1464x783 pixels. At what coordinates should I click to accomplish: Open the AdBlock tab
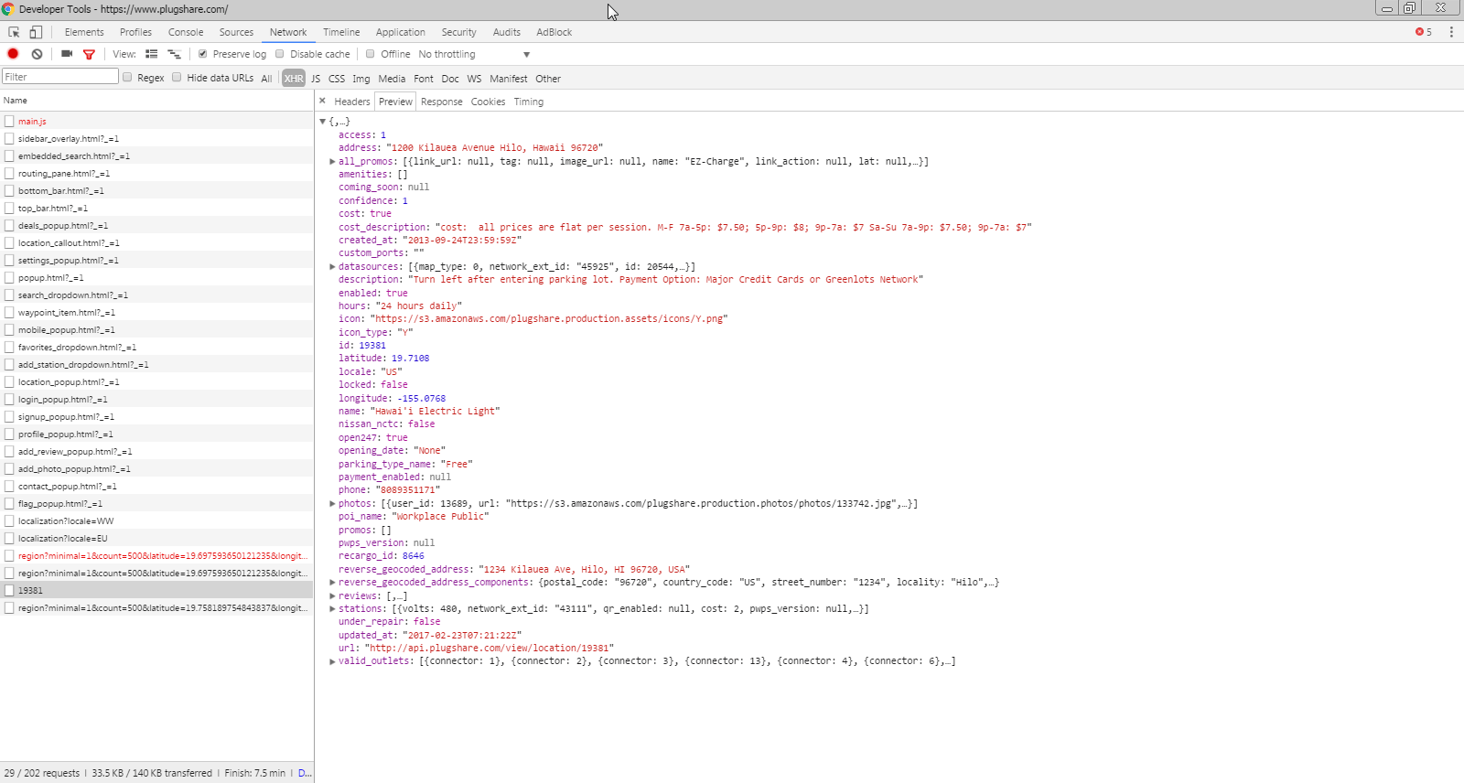tap(554, 32)
